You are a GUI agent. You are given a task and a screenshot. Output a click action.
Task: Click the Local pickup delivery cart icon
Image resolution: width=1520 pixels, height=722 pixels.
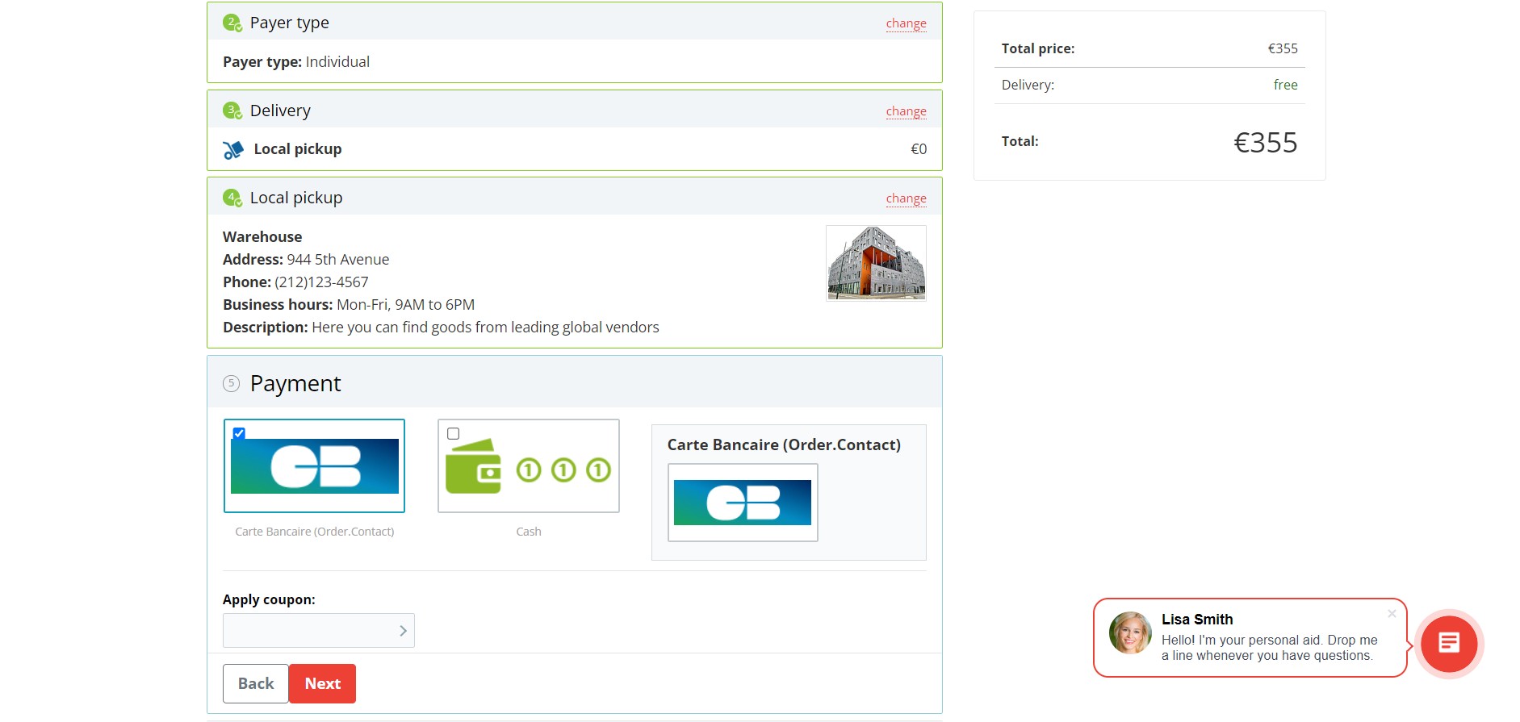point(233,150)
